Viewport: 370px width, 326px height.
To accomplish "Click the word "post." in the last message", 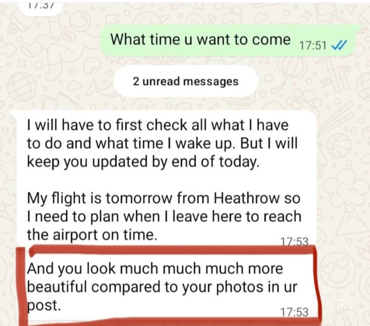I will coord(43,306).
